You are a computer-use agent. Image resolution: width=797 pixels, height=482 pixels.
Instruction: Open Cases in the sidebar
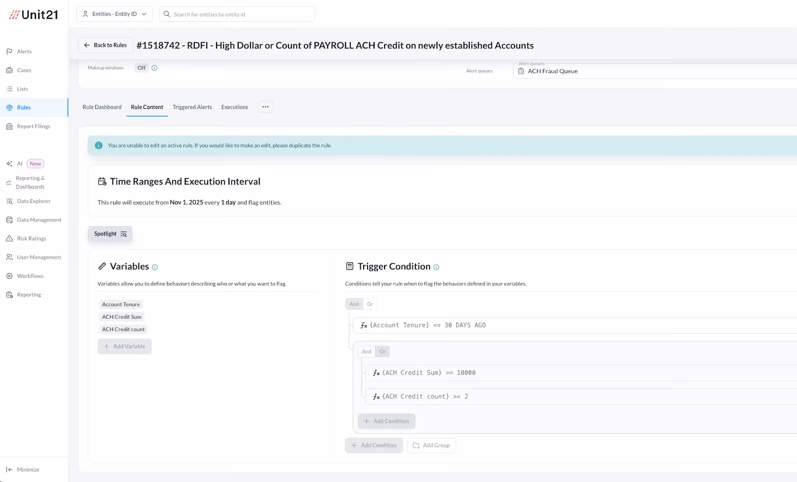(x=24, y=70)
